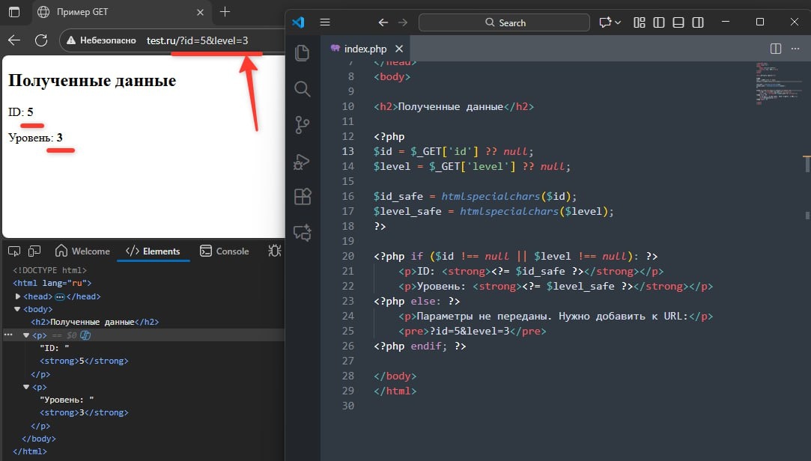Open the DevTools Welcome tab
The width and height of the screenshot is (811, 461).
(x=83, y=251)
